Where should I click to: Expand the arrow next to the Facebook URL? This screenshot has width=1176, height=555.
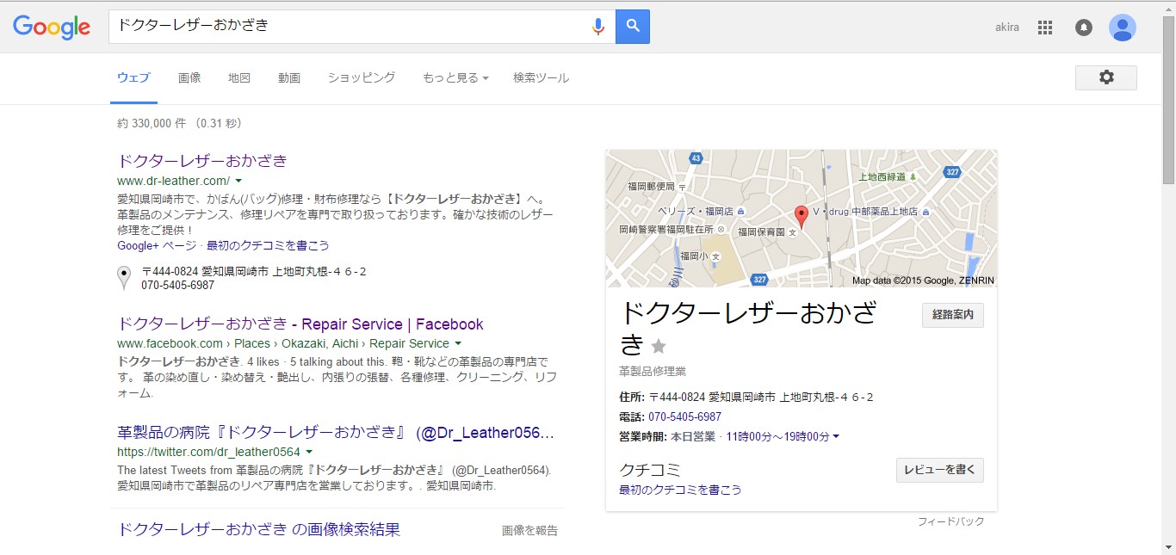[x=458, y=343]
